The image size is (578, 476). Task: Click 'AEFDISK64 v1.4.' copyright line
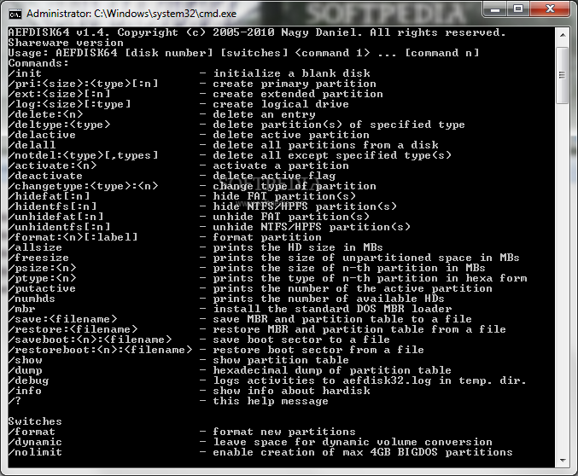tap(257, 32)
